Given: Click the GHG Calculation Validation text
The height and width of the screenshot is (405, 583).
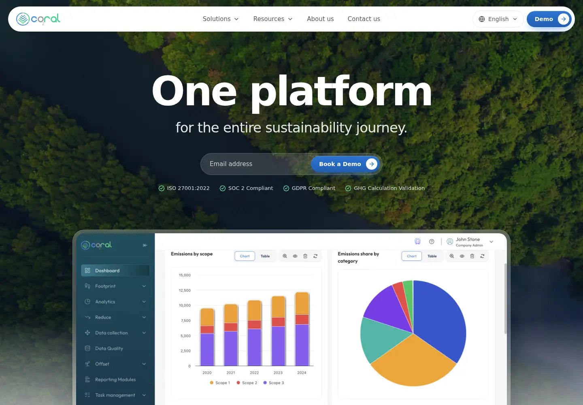Looking at the screenshot, I should pos(389,188).
